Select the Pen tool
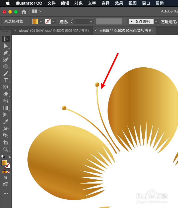 pos(6,53)
